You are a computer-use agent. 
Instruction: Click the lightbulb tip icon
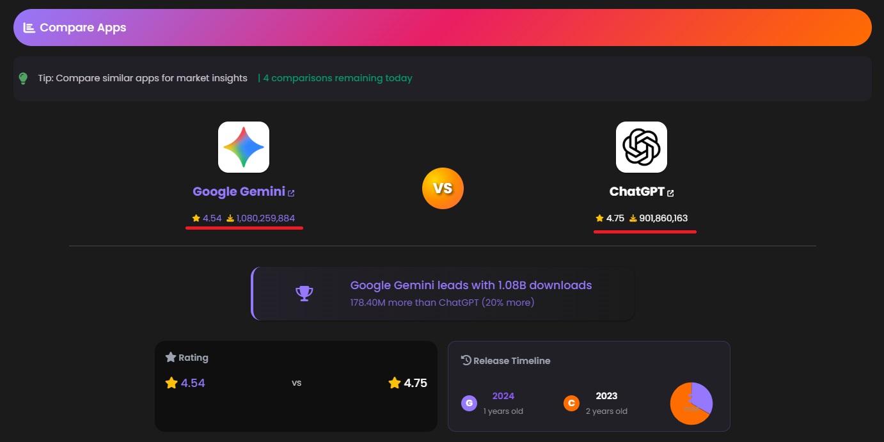pos(24,79)
